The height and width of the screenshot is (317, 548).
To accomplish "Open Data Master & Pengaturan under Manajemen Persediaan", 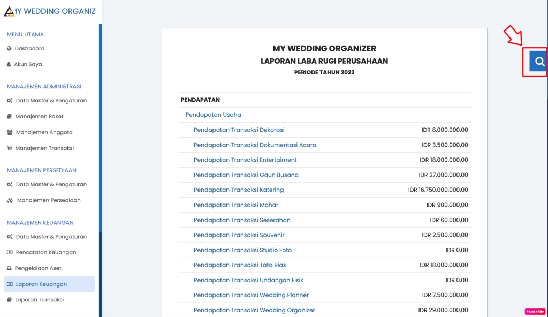I will [x=51, y=185].
